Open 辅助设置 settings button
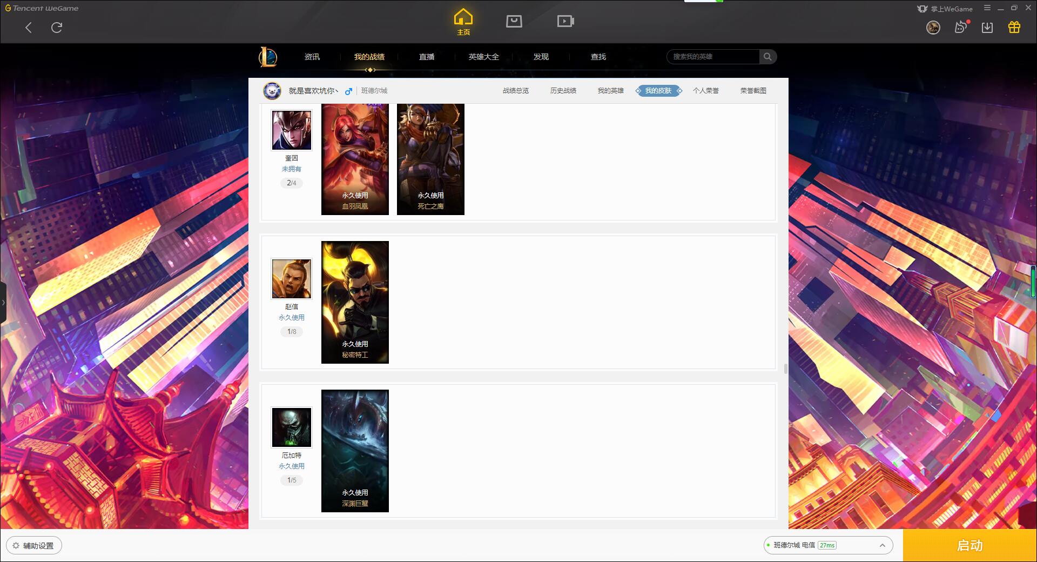This screenshot has height=562, width=1037. [33, 546]
